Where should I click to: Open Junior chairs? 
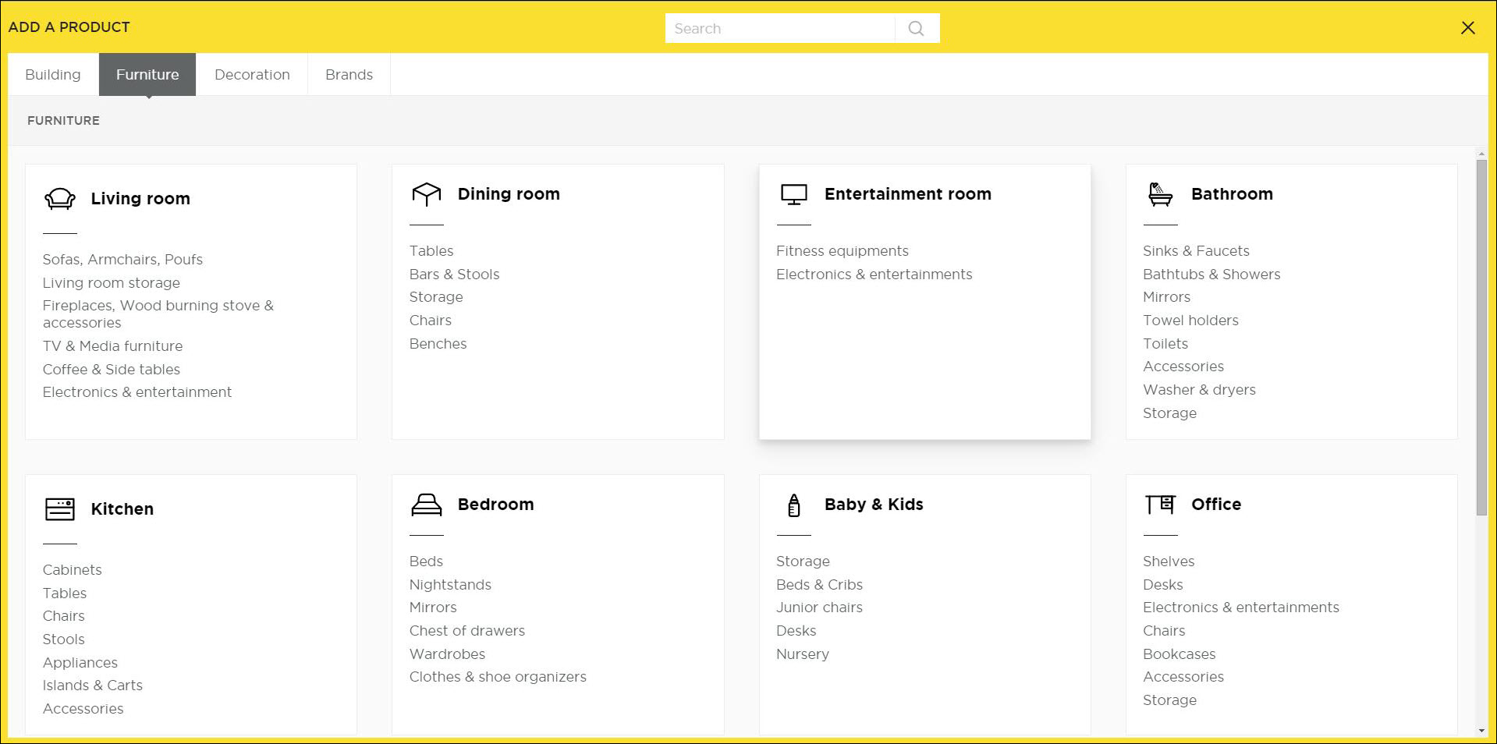pyautogui.click(x=819, y=608)
